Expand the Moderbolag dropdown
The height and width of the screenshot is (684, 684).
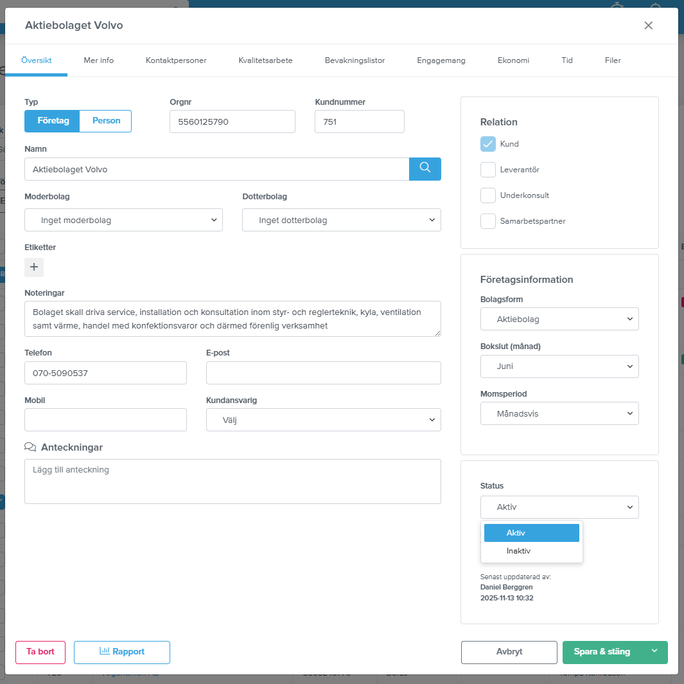pyautogui.click(x=123, y=220)
